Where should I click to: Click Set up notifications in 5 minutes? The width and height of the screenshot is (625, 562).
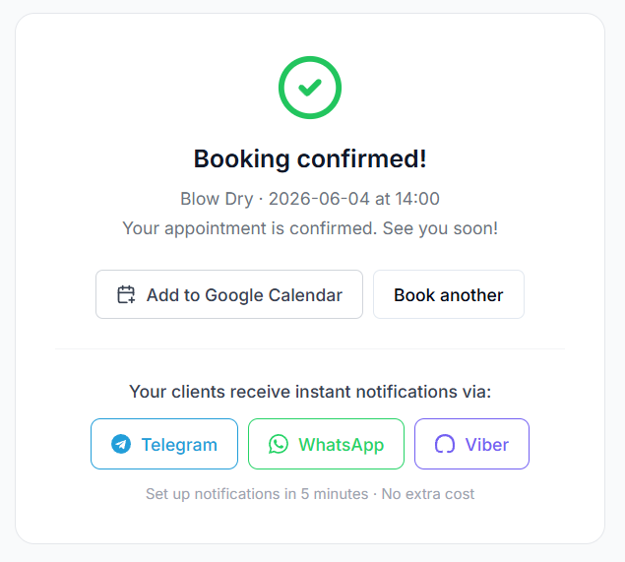[x=257, y=494]
